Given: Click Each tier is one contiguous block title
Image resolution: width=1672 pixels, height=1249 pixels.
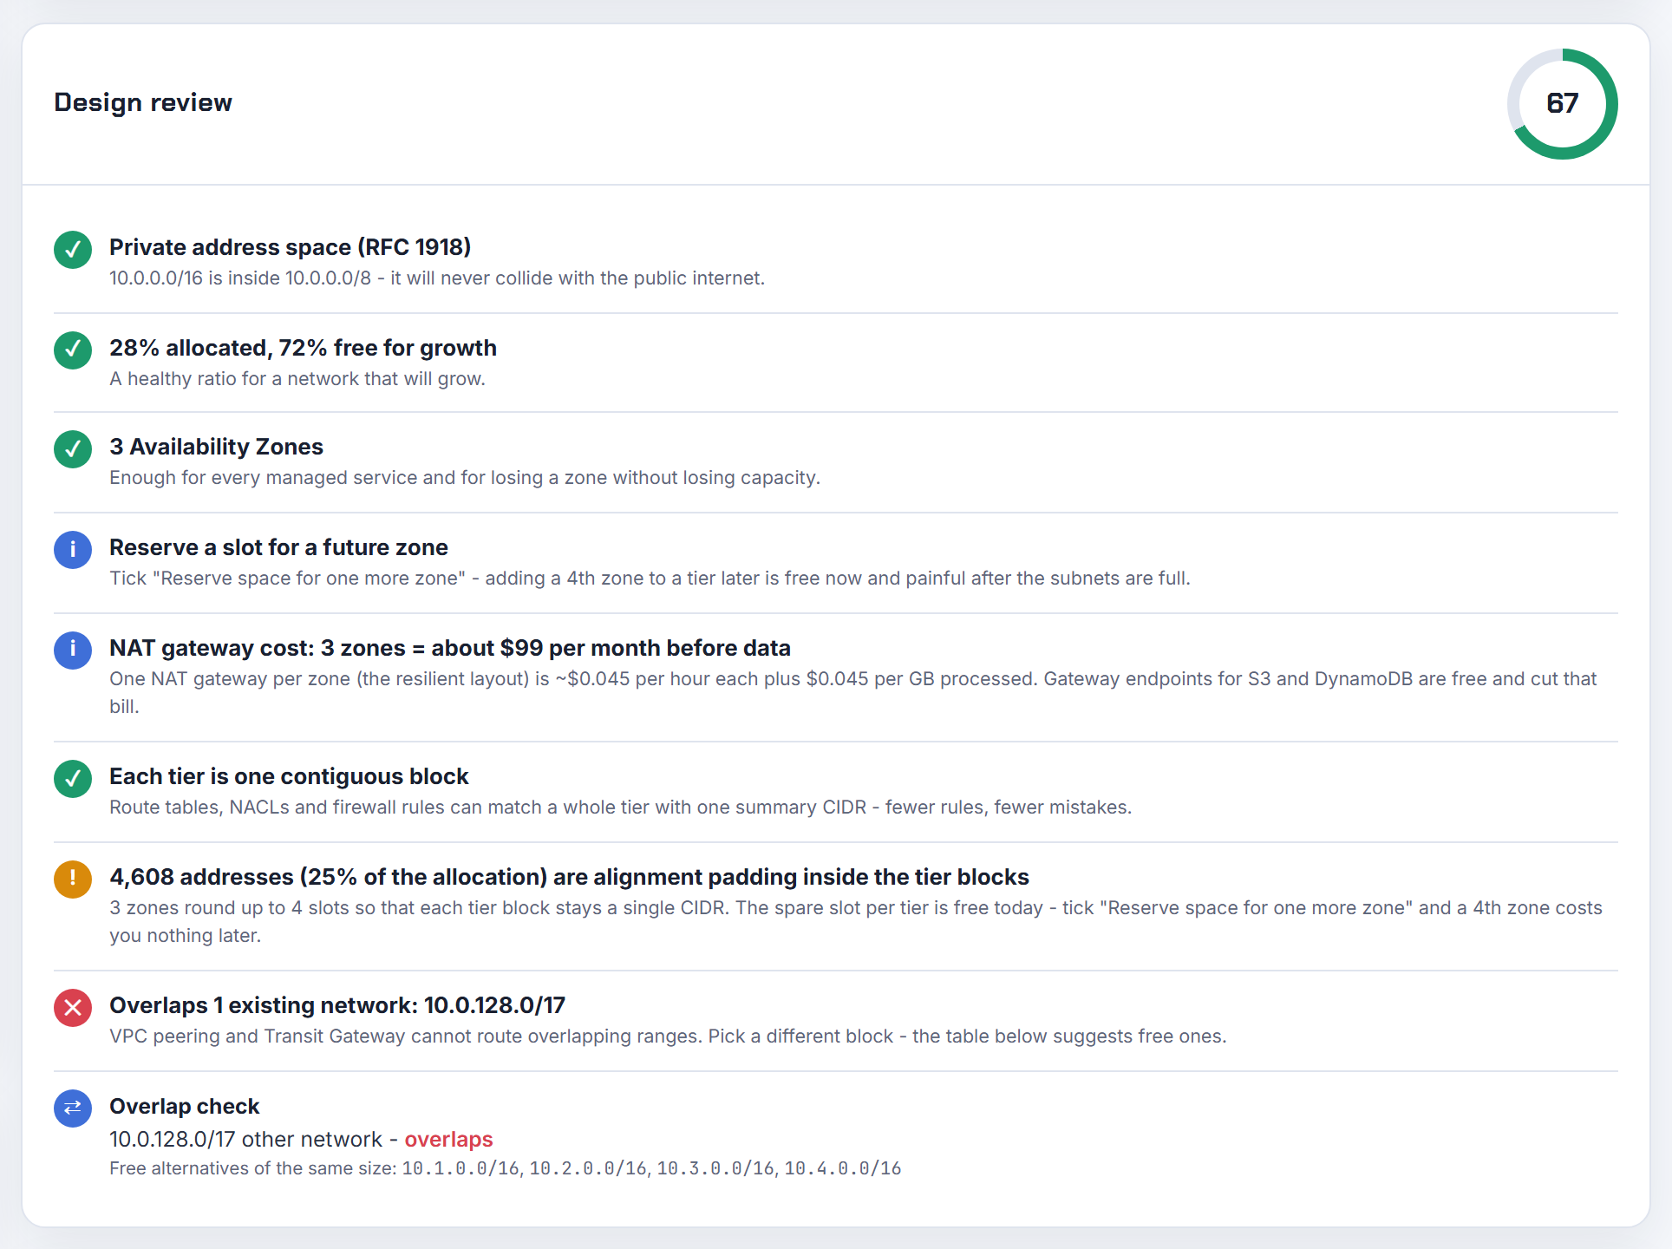Looking at the screenshot, I should coord(289,776).
